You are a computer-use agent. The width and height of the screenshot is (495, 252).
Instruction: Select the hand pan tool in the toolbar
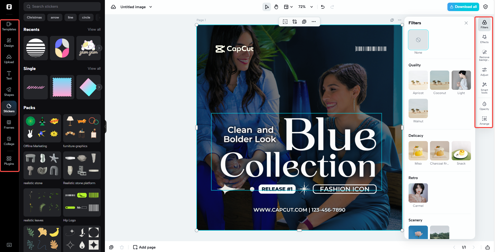pos(276,7)
